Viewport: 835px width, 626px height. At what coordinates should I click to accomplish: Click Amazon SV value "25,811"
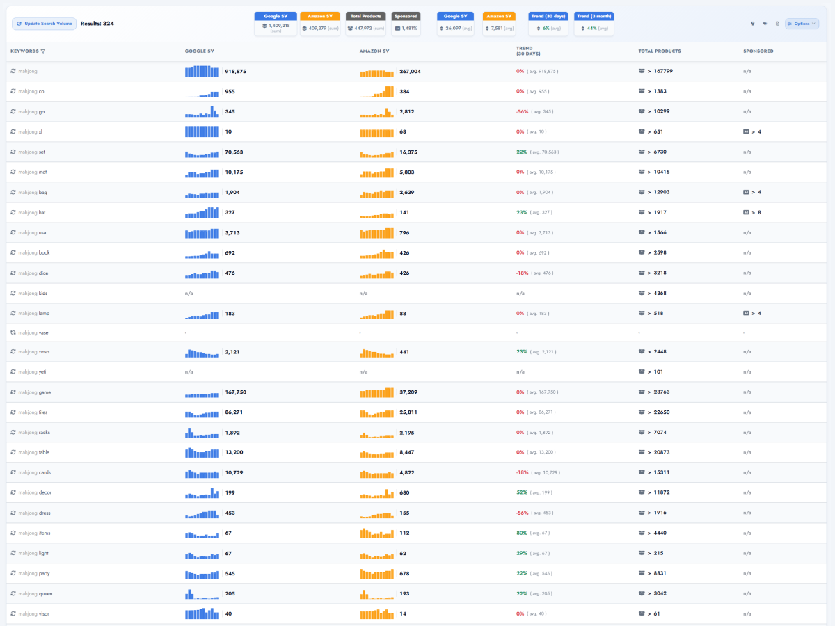(408, 412)
